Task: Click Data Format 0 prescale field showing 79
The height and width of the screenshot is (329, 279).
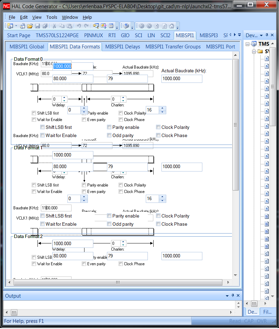Action: coord(127,79)
